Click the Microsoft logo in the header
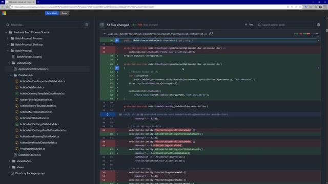 tap(4, 13)
